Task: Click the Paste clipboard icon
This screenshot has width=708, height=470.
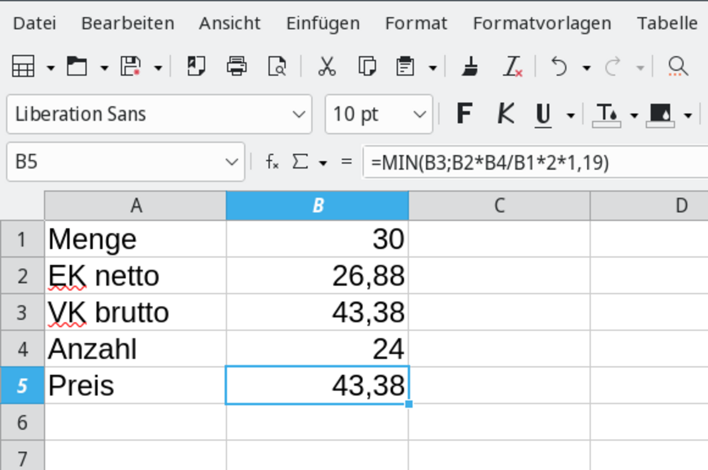Action: tap(405, 67)
